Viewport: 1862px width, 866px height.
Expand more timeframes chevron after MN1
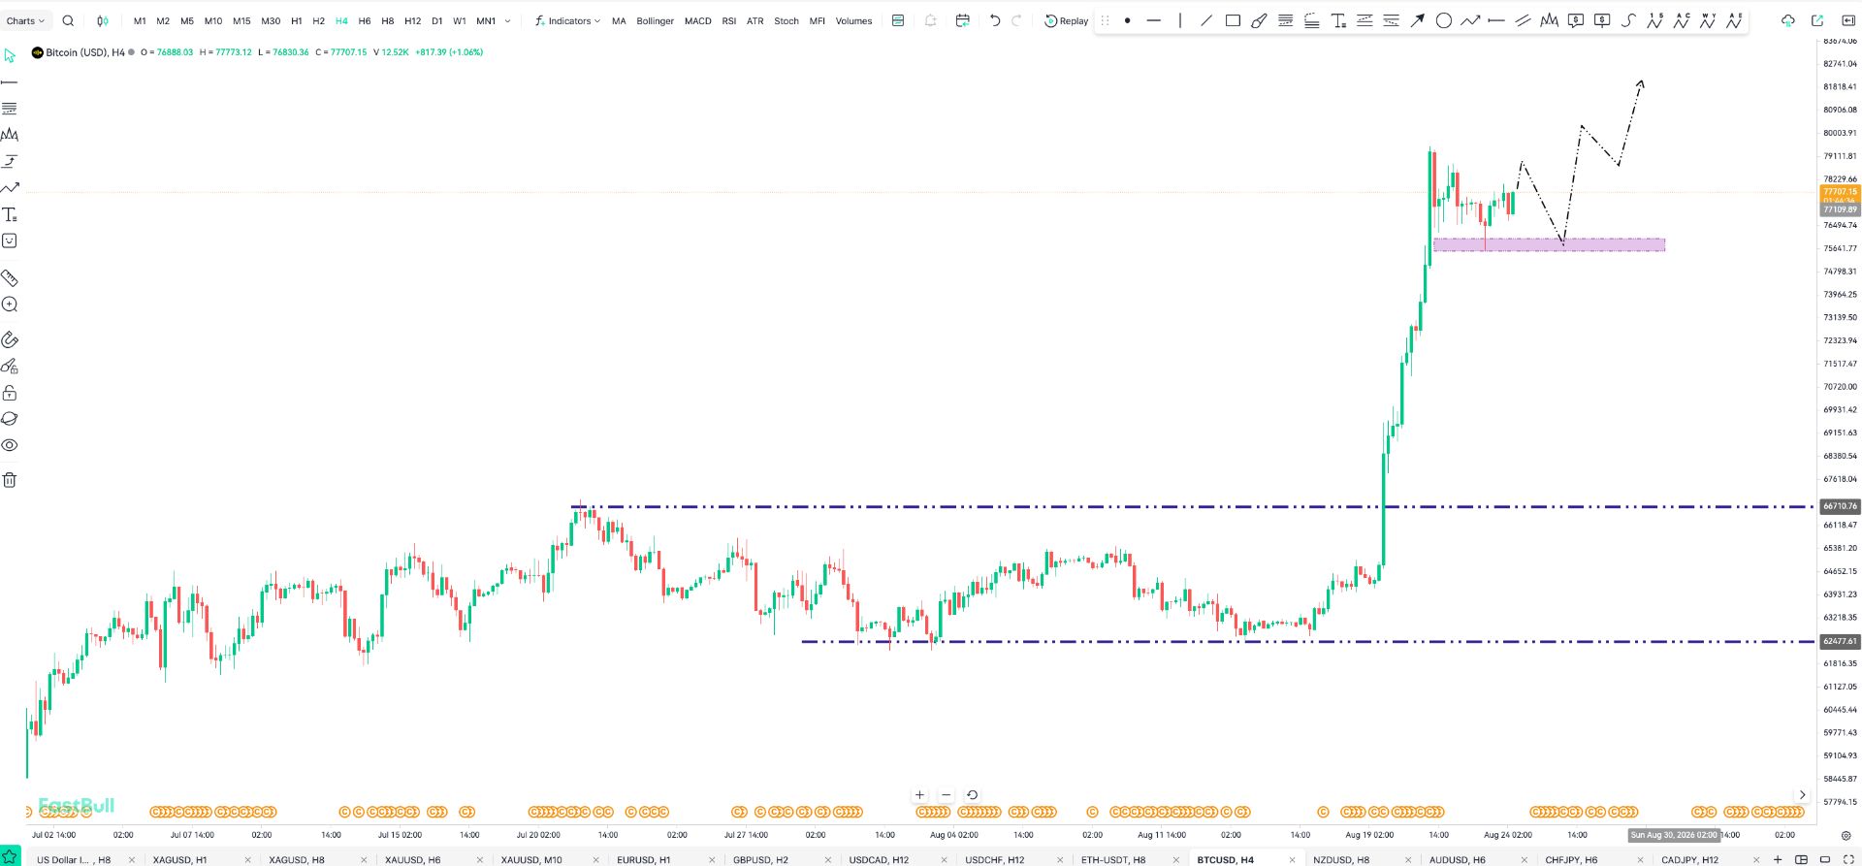pos(507,20)
